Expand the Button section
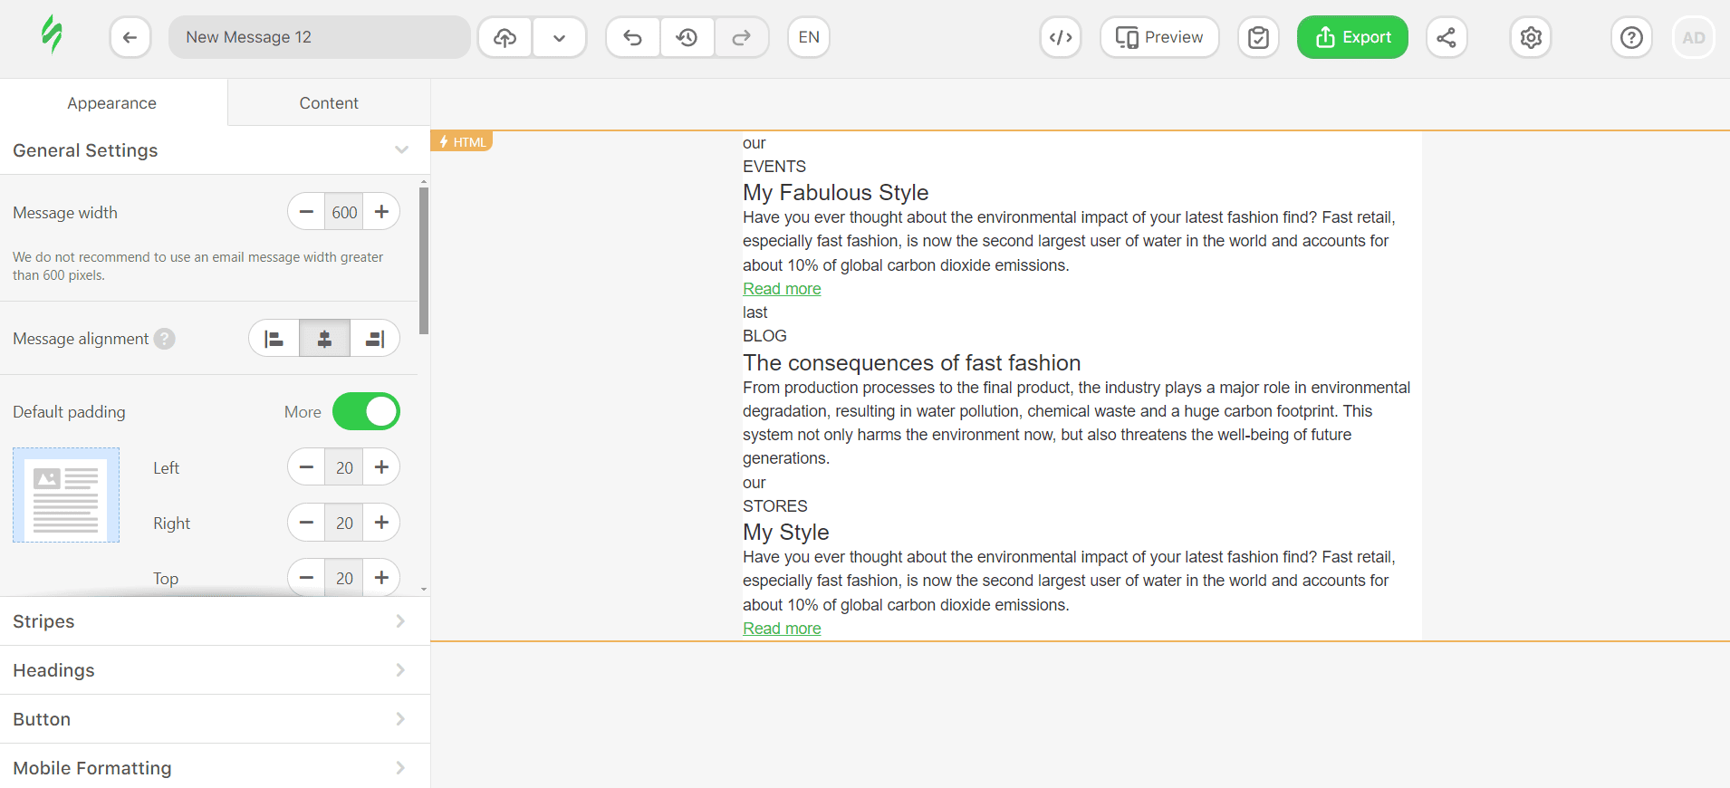Screen dimensions: 1730x788 point(215,719)
